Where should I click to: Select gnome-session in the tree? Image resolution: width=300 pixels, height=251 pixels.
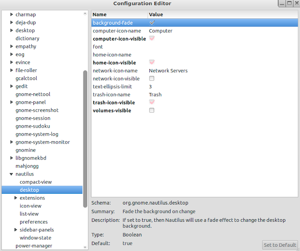pyautogui.click(x=33, y=118)
